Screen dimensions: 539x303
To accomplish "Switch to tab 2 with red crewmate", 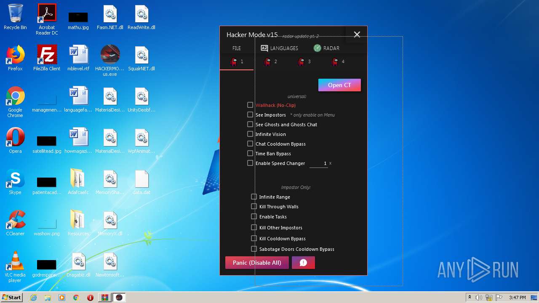I will tap(270, 62).
